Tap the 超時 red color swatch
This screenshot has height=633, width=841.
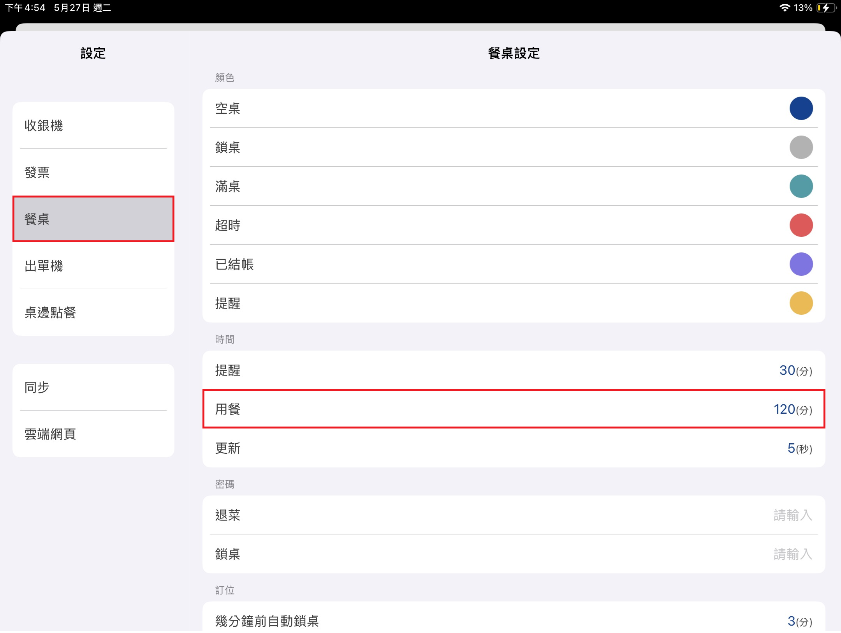(801, 225)
